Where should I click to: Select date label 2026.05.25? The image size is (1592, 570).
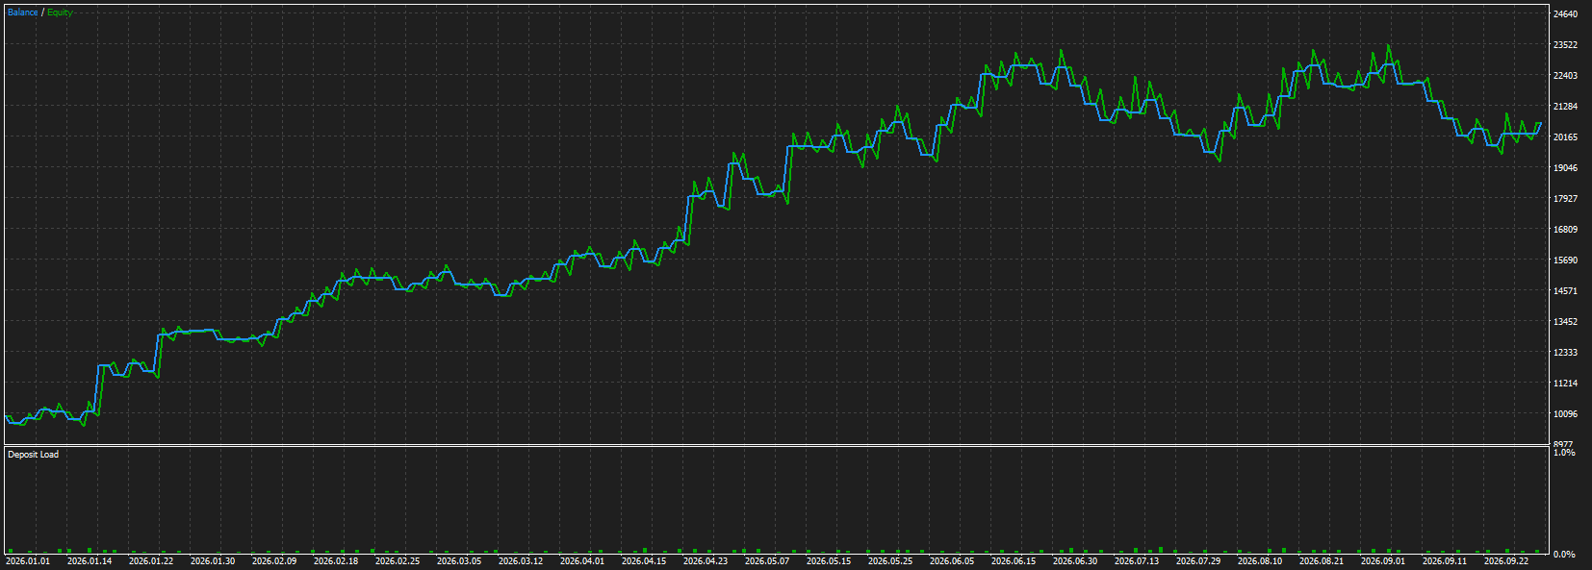tap(890, 561)
